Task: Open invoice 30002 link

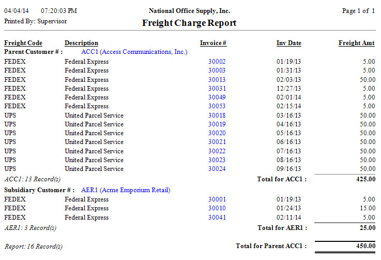Action: pyautogui.click(x=217, y=62)
